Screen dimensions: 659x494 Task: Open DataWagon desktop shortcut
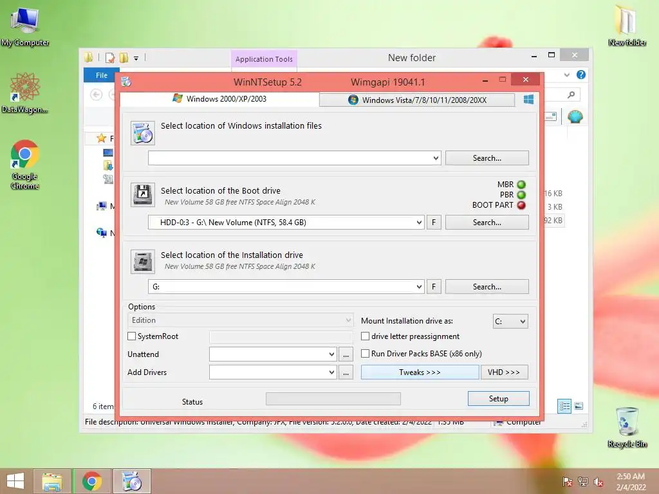click(25, 93)
